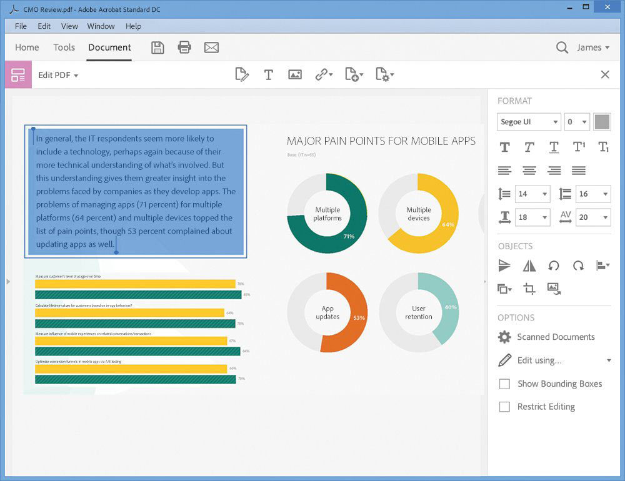Click the gray font color swatch

point(602,122)
